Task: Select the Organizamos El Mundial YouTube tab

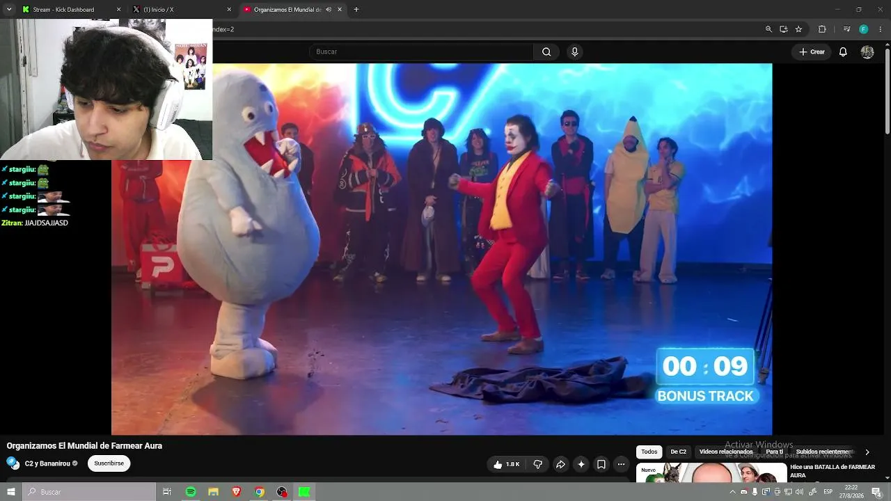Action: click(293, 10)
